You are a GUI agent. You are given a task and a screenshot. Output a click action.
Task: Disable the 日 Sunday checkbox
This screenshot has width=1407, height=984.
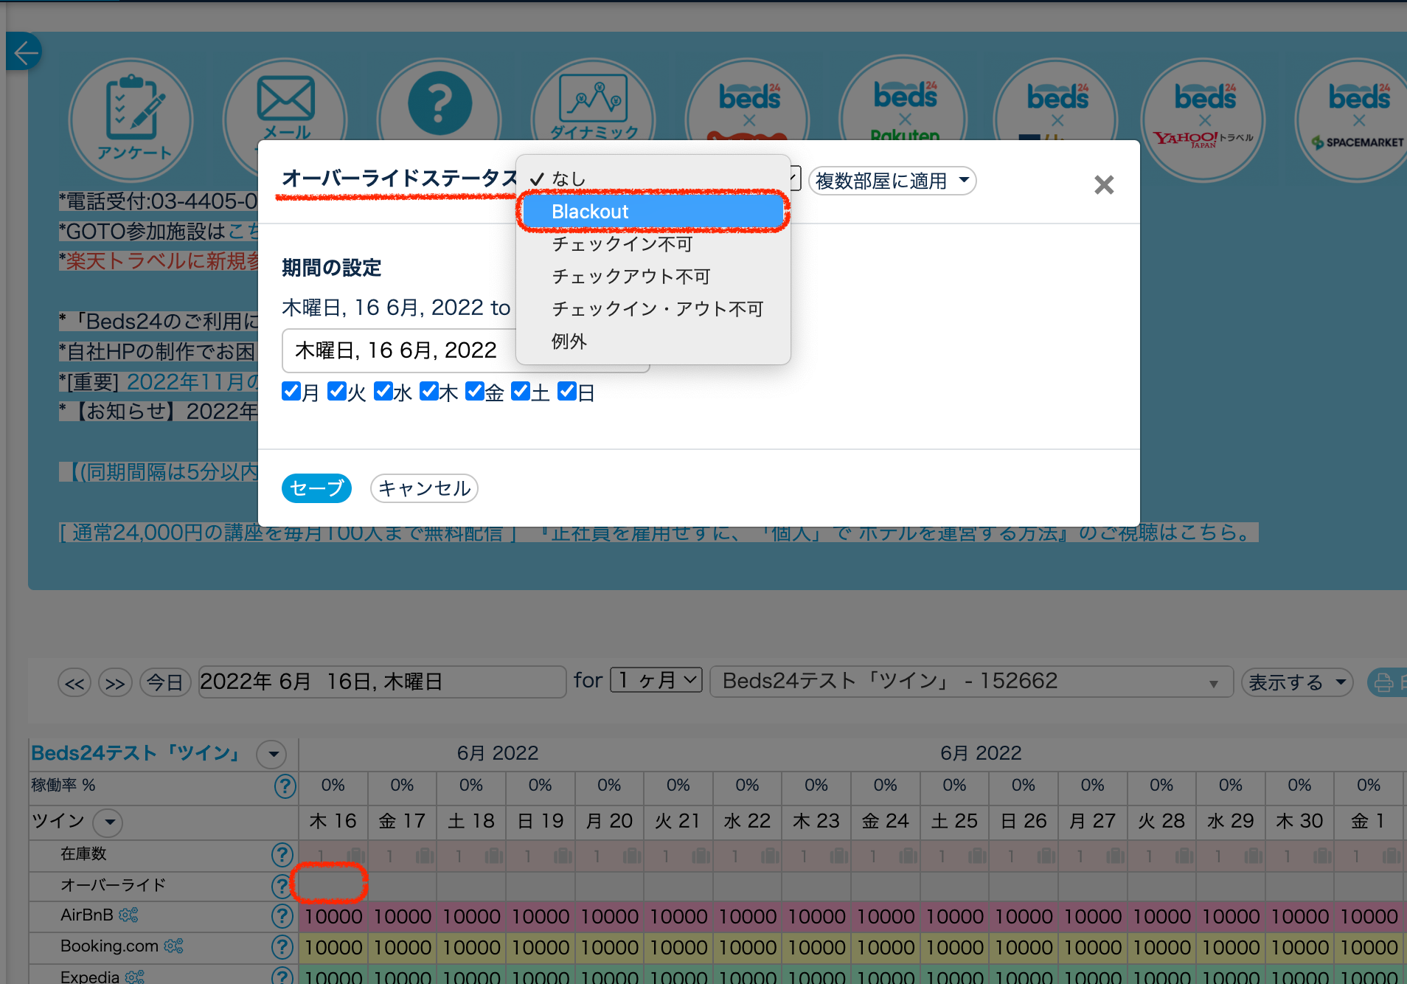click(566, 392)
